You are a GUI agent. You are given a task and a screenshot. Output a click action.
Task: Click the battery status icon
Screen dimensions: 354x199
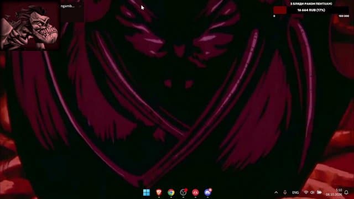319,192
